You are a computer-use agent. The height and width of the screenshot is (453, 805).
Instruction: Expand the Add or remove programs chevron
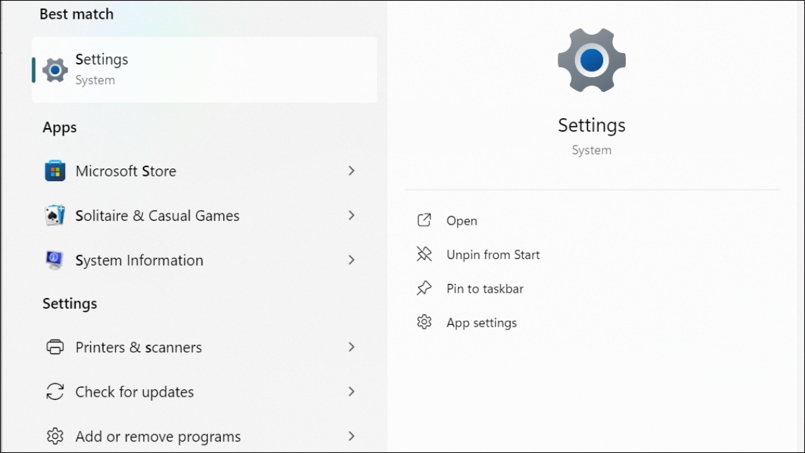[351, 436]
